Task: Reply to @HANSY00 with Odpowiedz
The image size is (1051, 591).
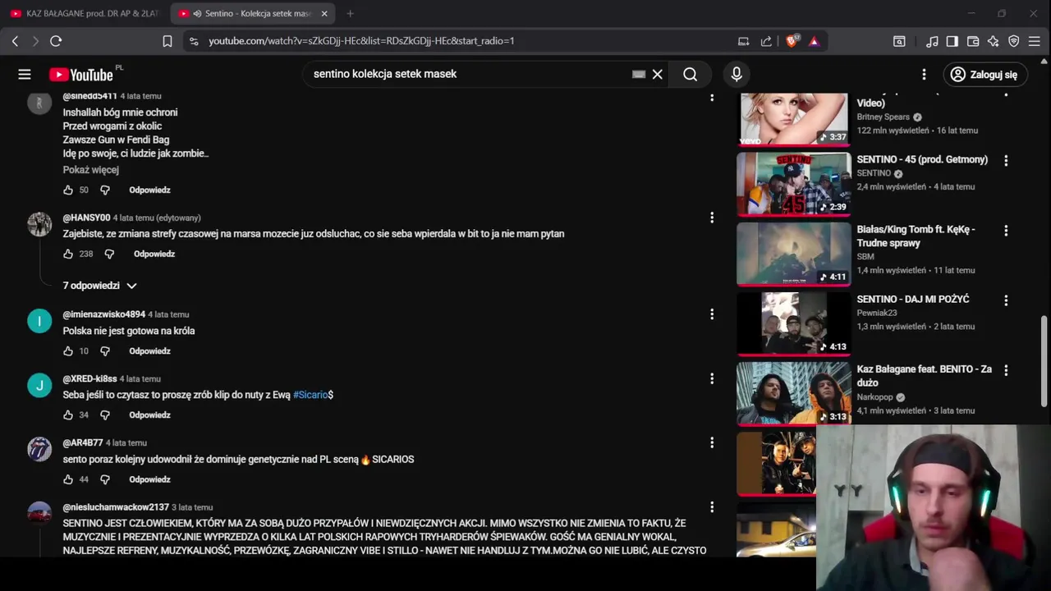Action: point(154,254)
